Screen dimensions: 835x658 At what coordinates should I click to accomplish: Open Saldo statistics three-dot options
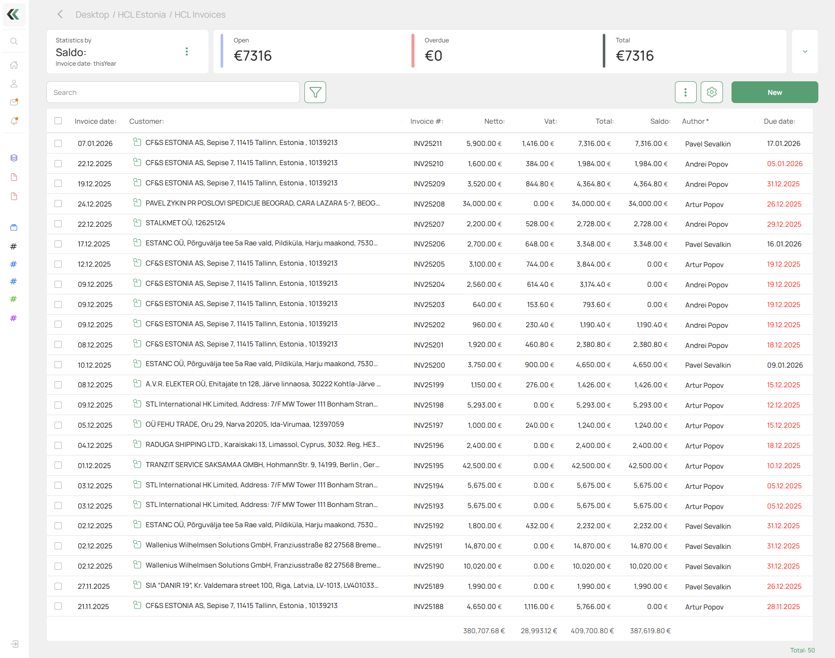coord(187,52)
